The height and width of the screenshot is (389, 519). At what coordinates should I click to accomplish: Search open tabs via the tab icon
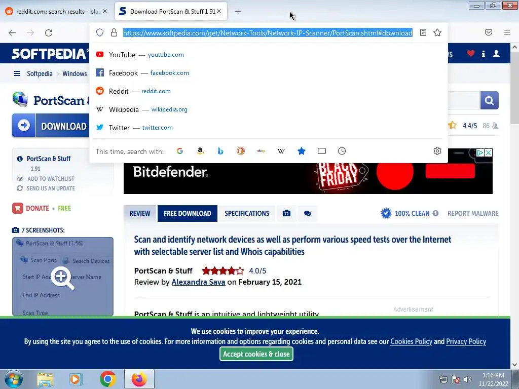[x=322, y=151]
